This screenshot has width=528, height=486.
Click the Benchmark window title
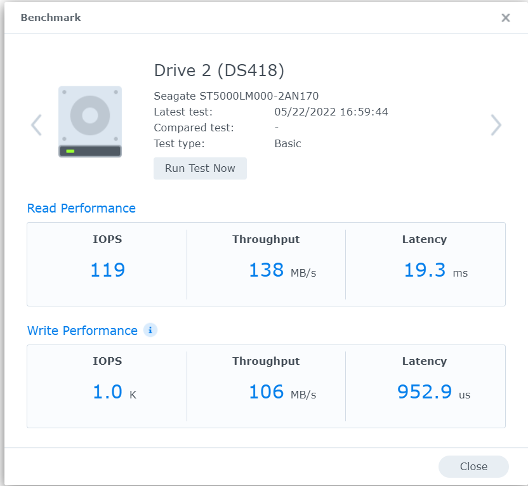(51, 18)
